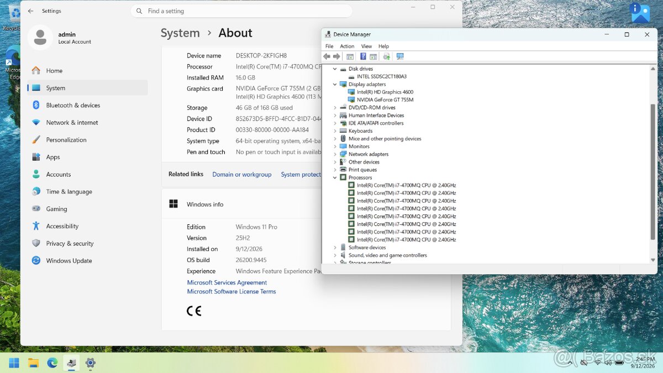This screenshot has width=663, height=373.
Task: Click the 26200.9445 OS build value
Action: [x=251, y=260]
